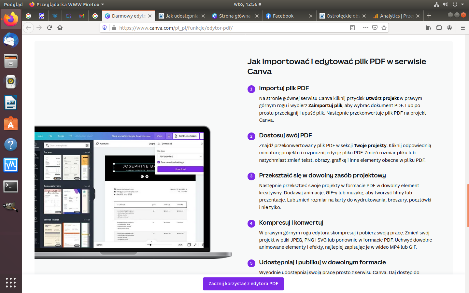Click heading 'Jak importować i edytować plik PDF'

[336, 66]
